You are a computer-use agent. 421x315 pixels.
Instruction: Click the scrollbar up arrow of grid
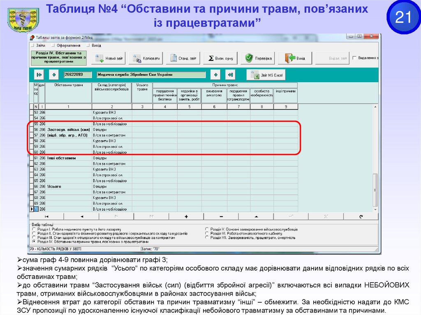[x=375, y=107]
